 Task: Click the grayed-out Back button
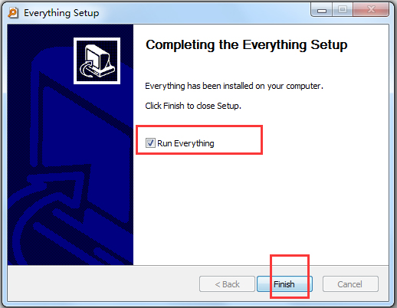click(227, 283)
